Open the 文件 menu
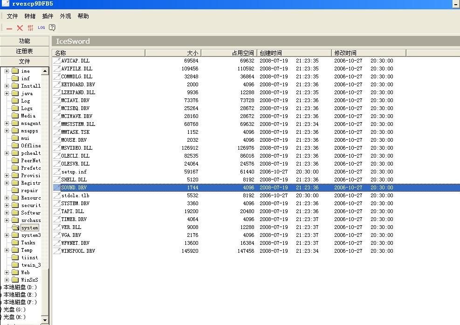The image size is (460, 325). point(12,16)
